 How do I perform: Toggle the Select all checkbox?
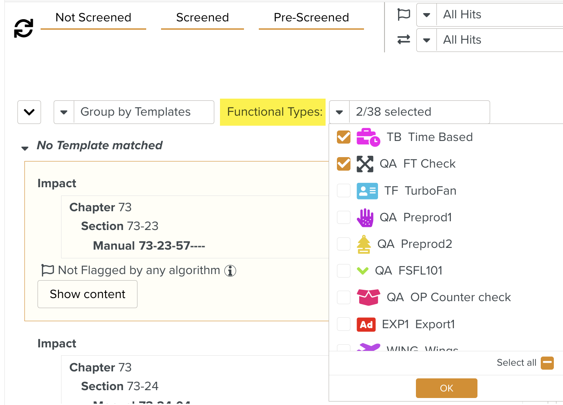[547, 363]
